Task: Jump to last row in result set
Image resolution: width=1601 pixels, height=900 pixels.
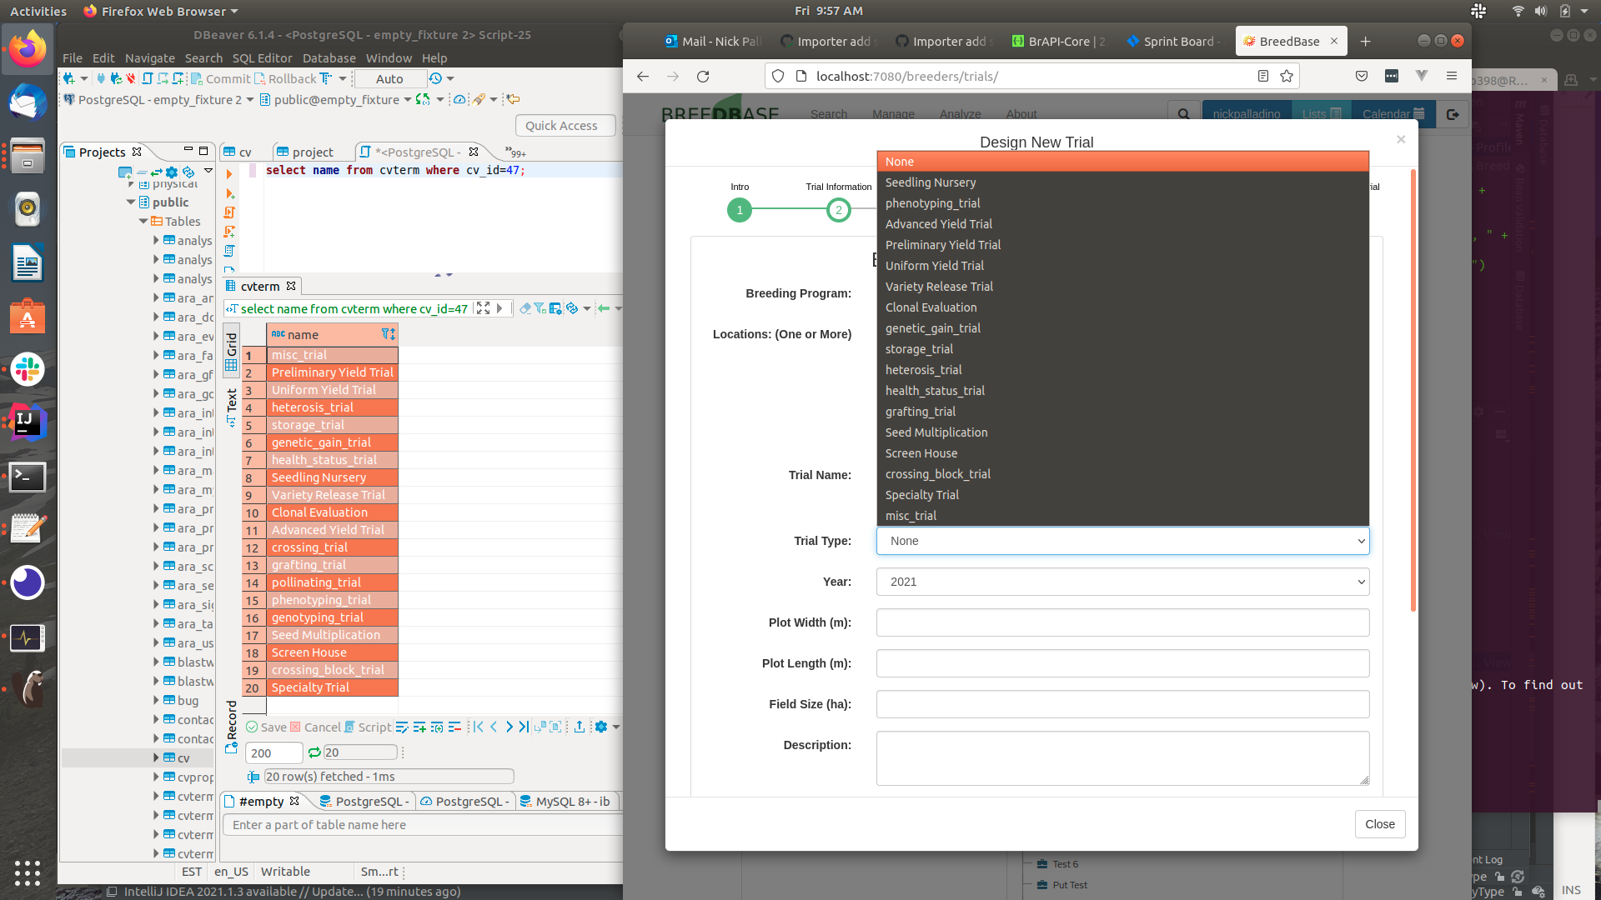Action: tap(524, 727)
